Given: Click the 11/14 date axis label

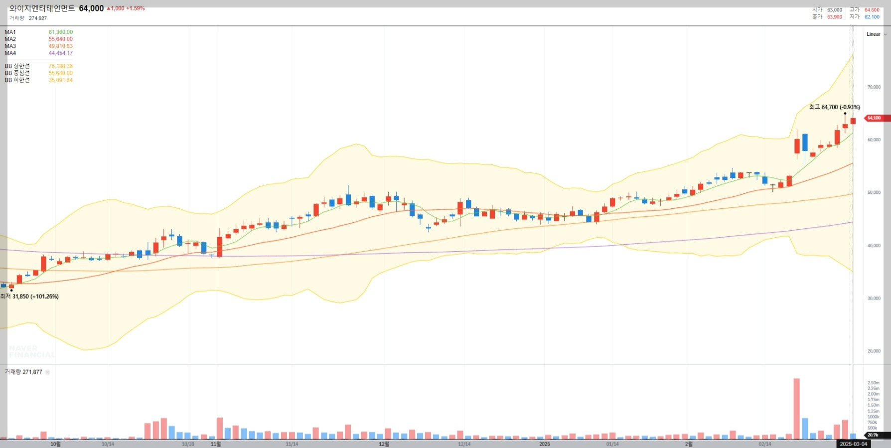Looking at the screenshot, I should [292, 444].
